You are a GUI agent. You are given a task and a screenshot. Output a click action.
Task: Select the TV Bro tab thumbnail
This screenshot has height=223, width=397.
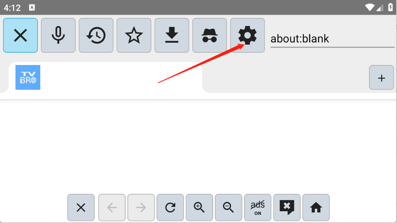point(28,77)
